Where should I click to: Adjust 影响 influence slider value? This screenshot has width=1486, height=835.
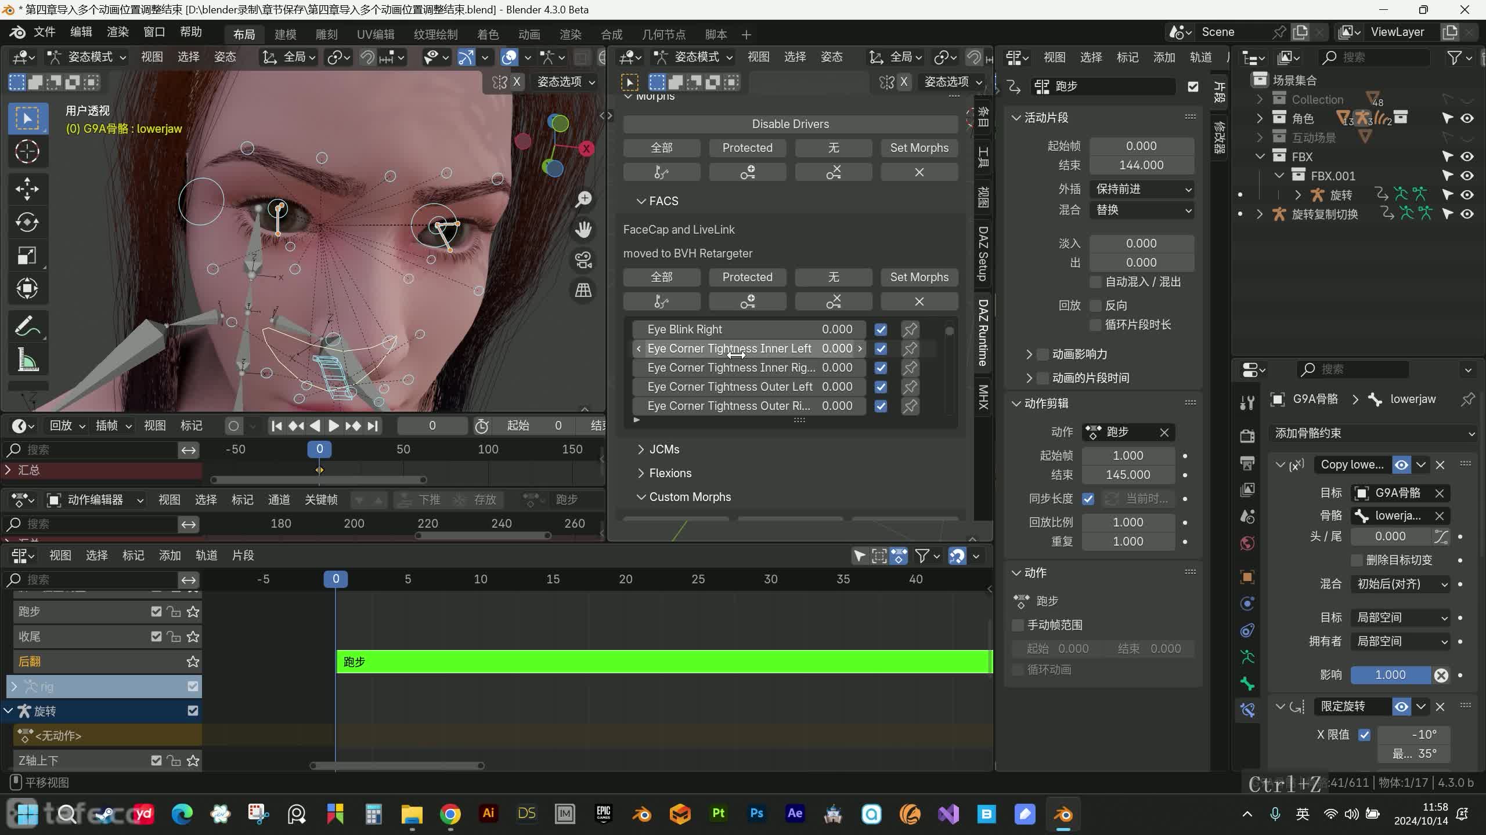pos(1390,675)
